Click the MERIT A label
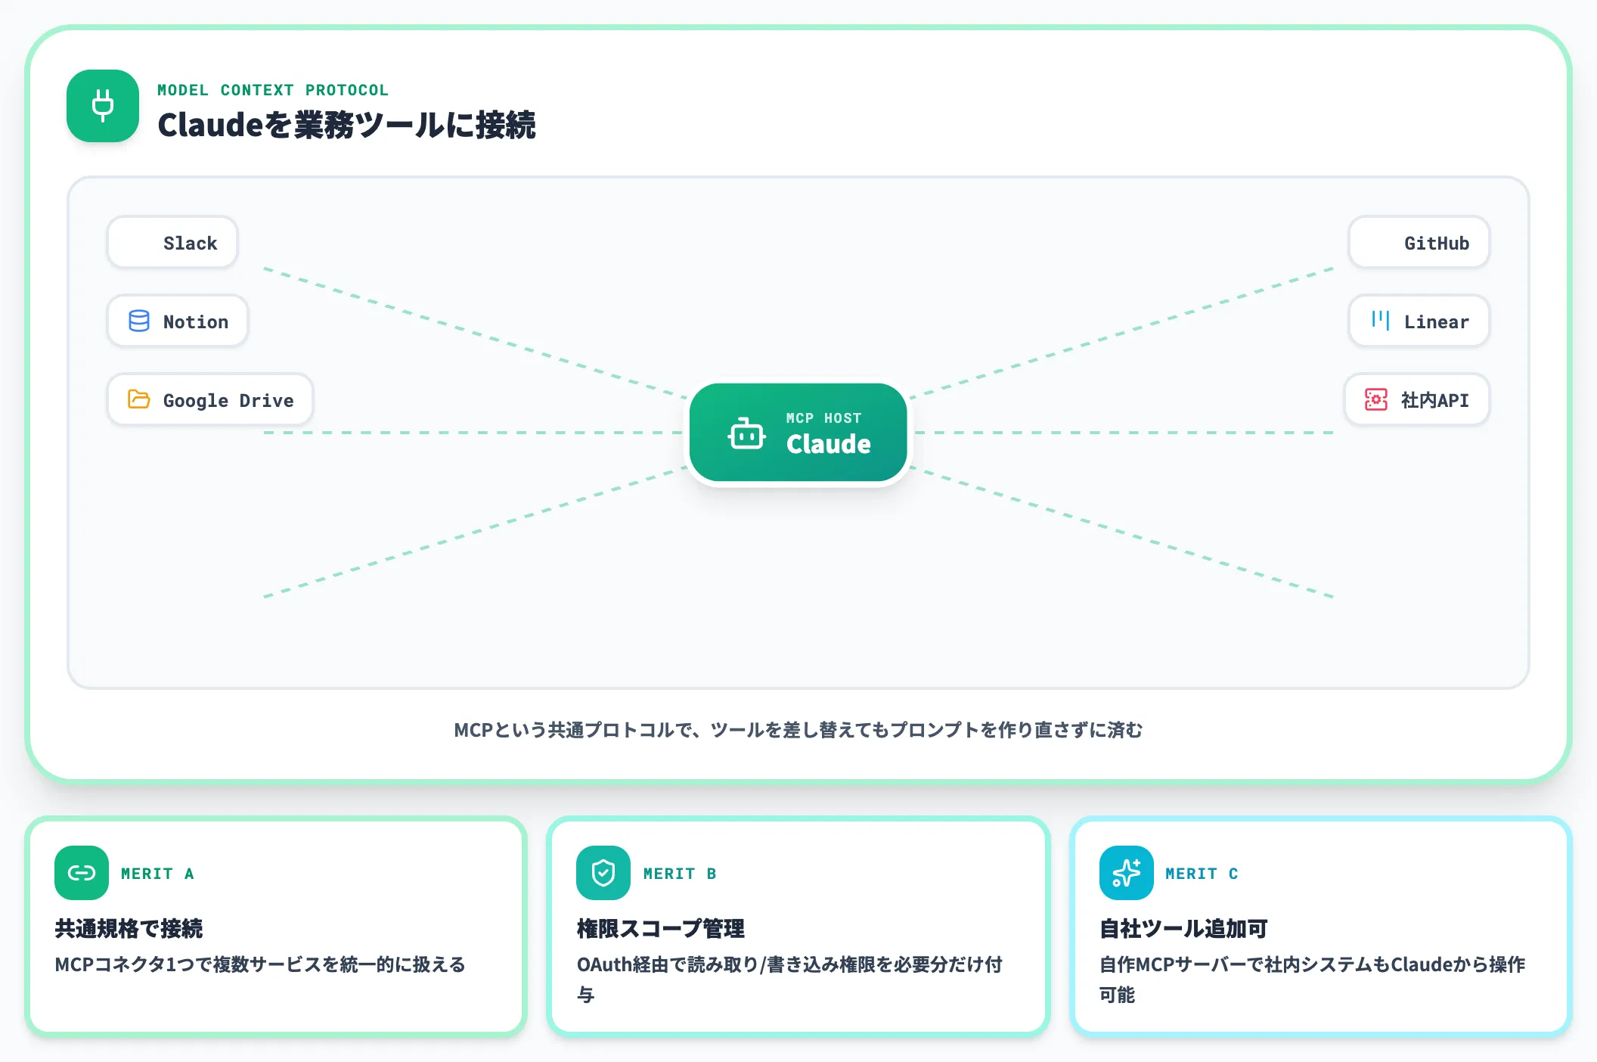 pyautogui.click(x=157, y=874)
